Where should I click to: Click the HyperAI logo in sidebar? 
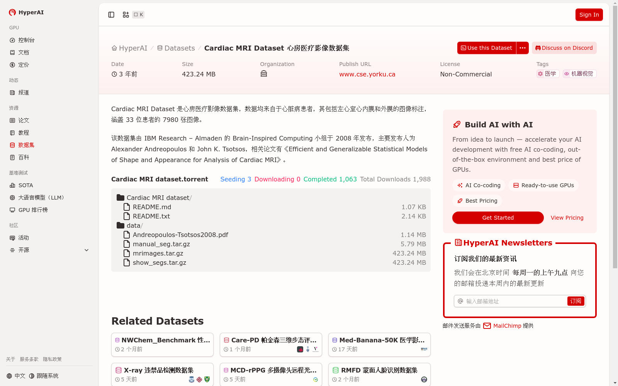click(x=26, y=12)
